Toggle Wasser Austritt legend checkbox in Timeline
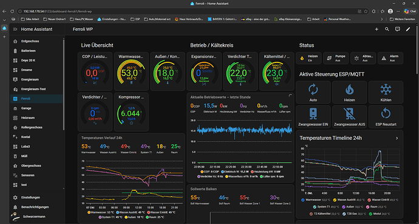419x224 pixels. [x=335, y=200]
